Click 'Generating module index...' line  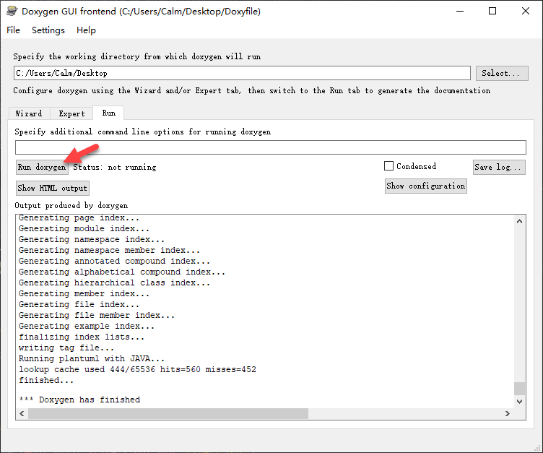[x=84, y=229]
